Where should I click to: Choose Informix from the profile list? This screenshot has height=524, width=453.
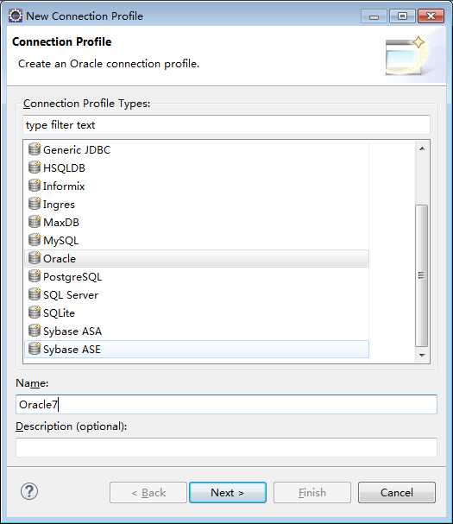point(197,186)
